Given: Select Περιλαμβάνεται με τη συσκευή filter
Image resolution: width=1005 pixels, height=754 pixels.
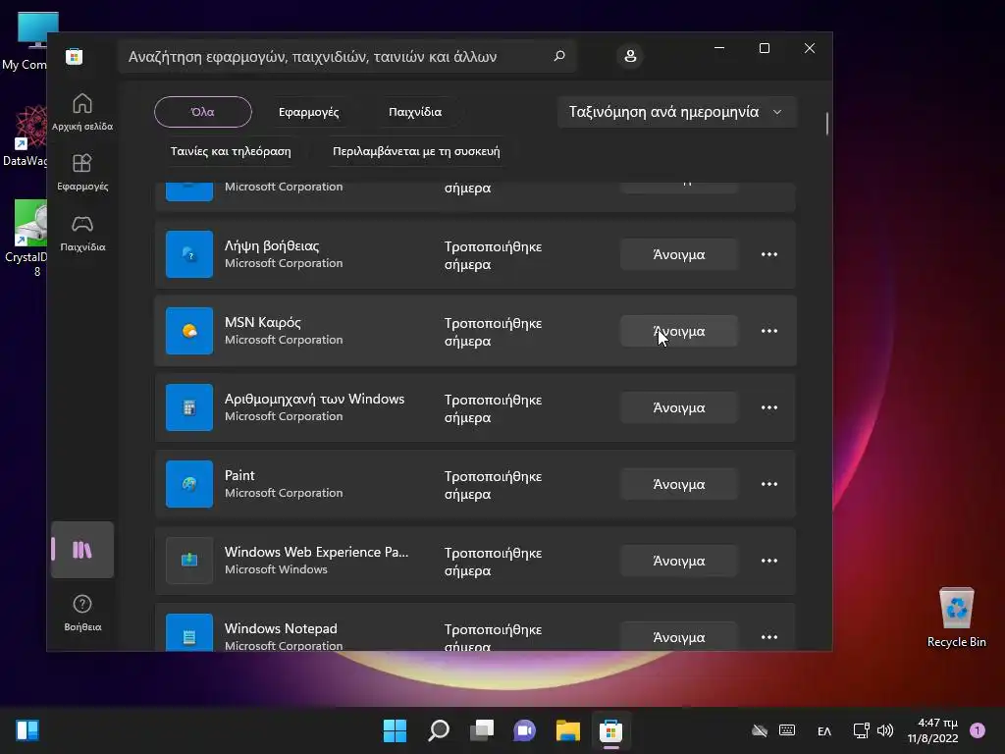Looking at the screenshot, I should (x=416, y=151).
